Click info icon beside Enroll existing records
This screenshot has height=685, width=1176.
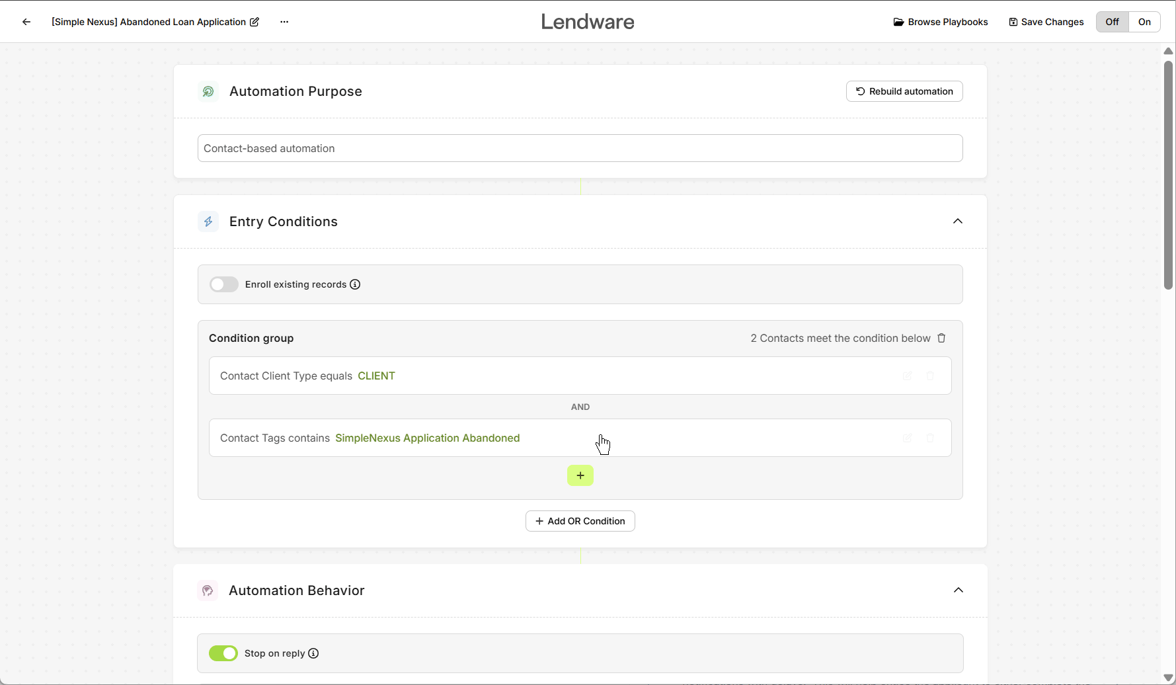click(355, 284)
